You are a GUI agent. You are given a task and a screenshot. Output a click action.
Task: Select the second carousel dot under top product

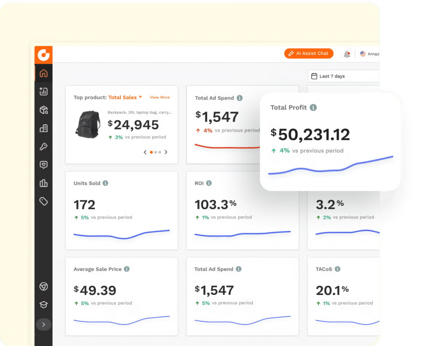click(155, 152)
